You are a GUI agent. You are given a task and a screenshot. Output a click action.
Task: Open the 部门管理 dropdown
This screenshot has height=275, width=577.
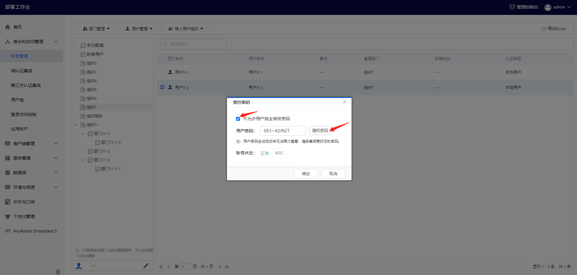click(x=96, y=29)
